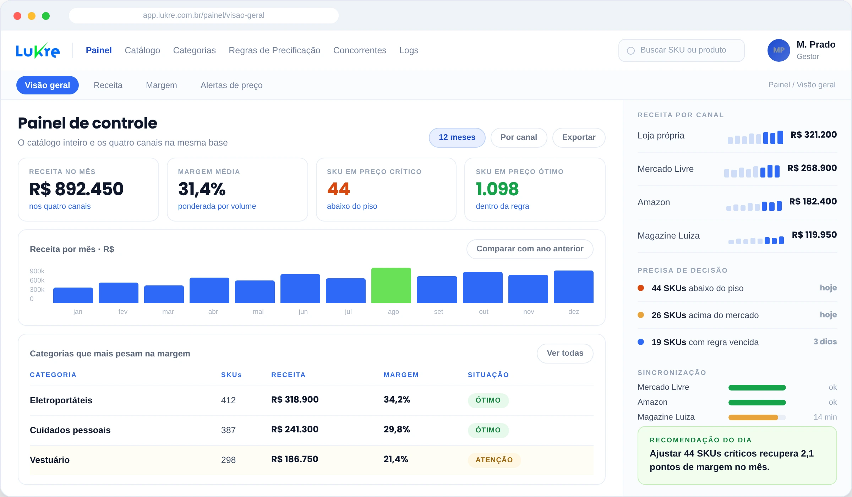Click the Vestuário category row
Image resolution: width=852 pixels, height=497 pixels.
[x=312, y=460]
